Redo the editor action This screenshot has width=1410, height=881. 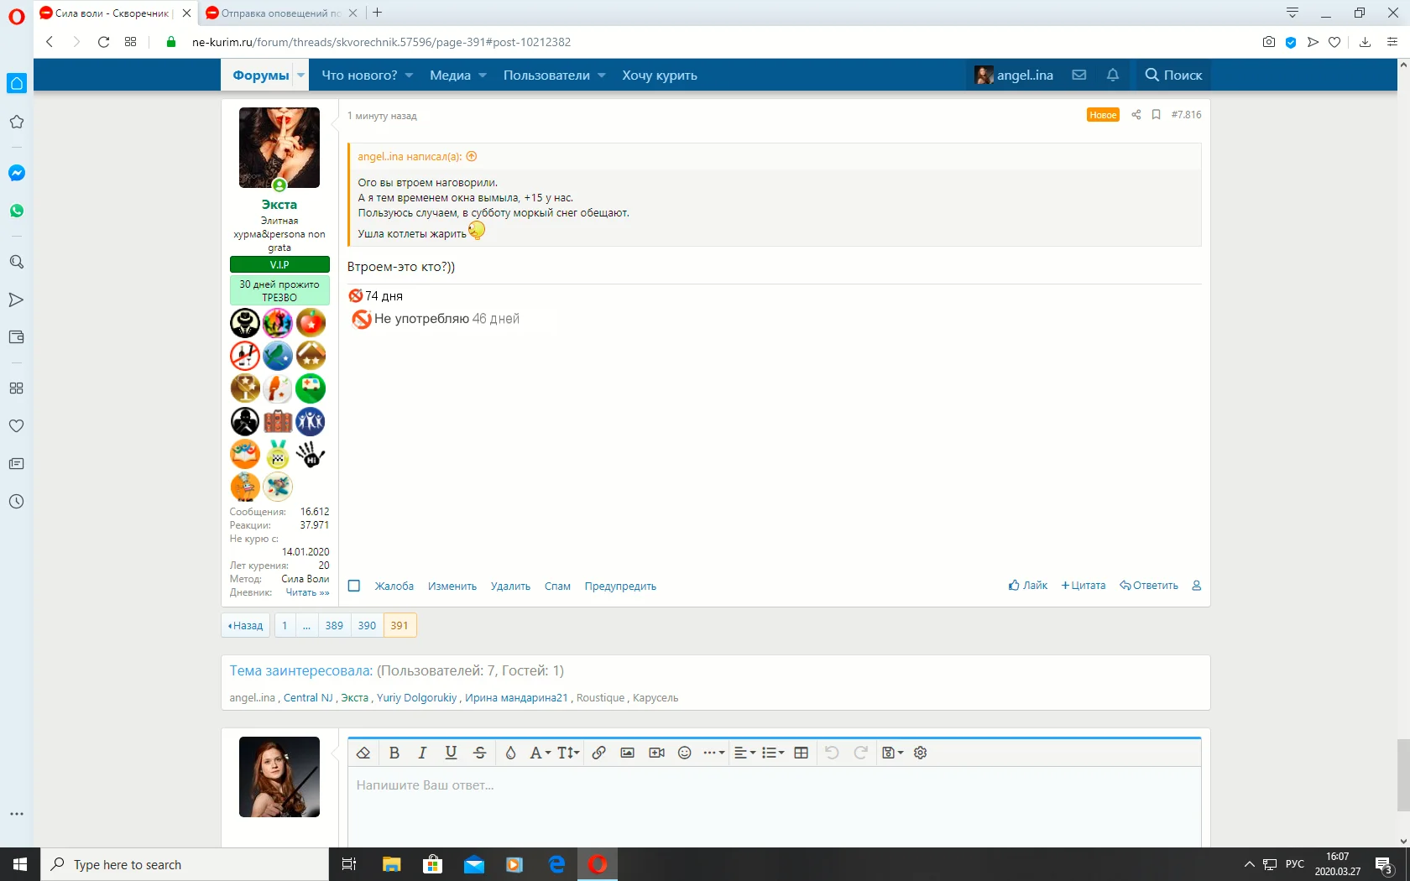pos(860,753)
